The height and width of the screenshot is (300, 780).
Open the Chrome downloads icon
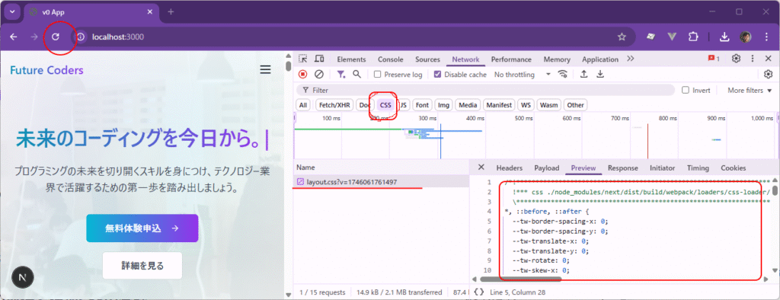coord(725,37)
